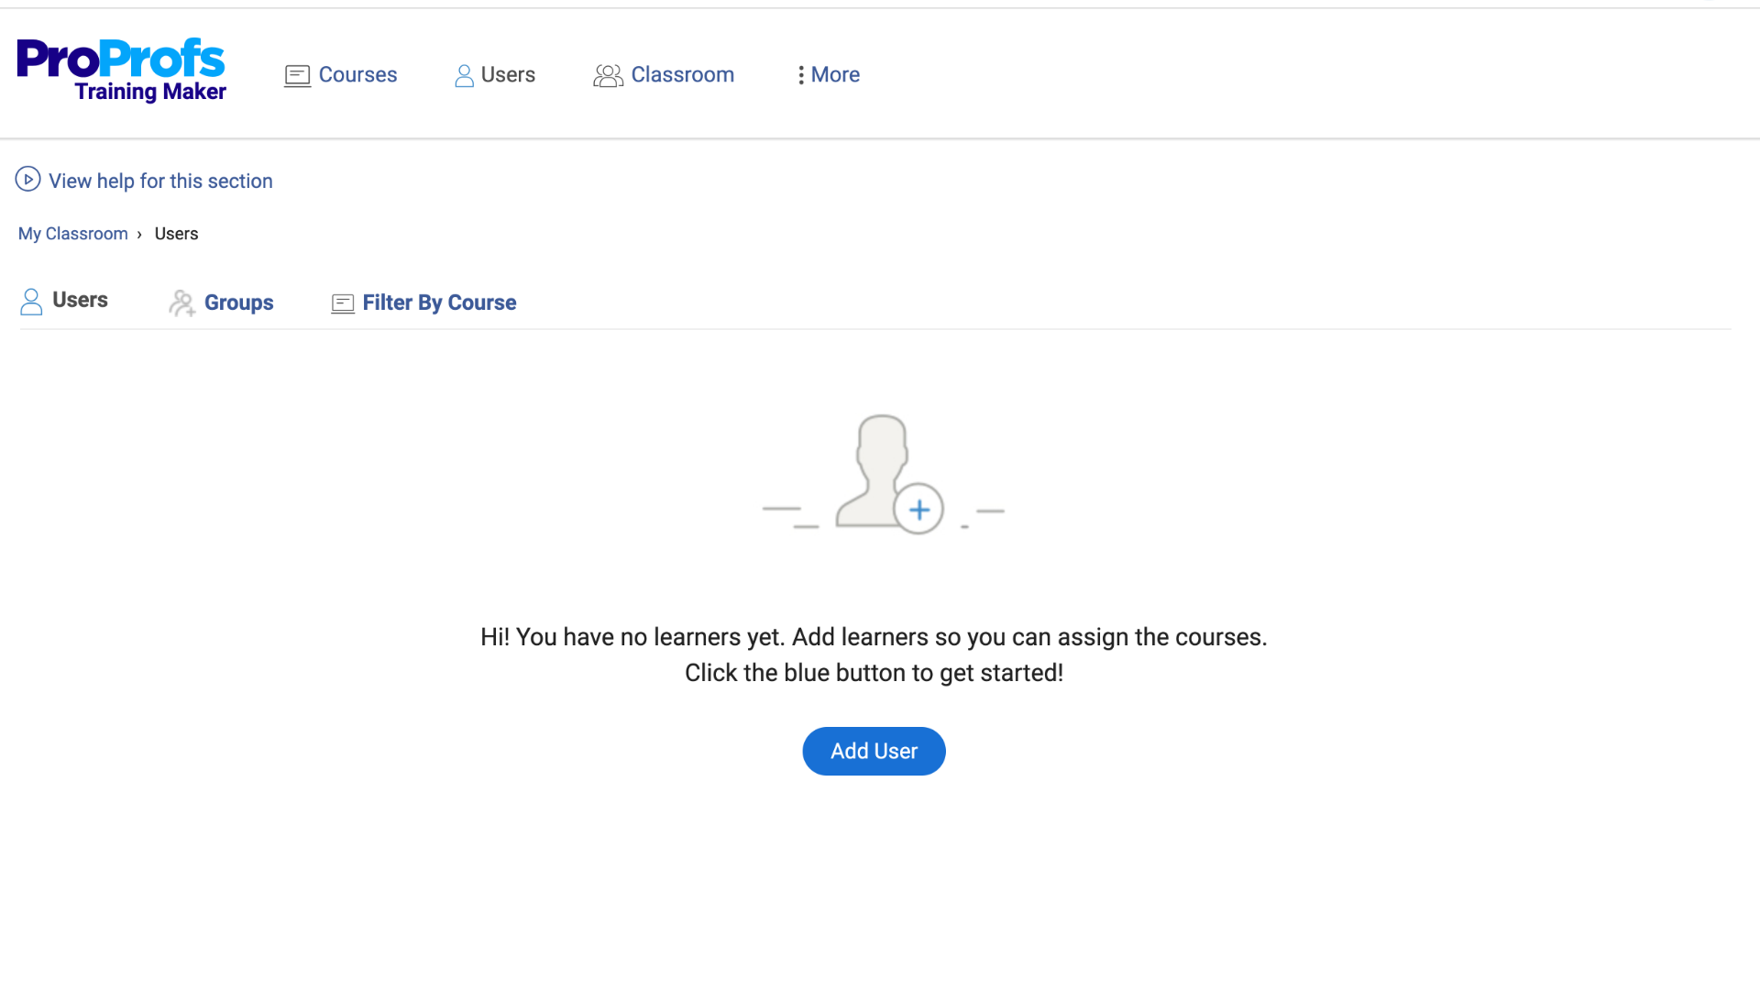Click the Courses monitor icon in navbar

click(297, 76)
